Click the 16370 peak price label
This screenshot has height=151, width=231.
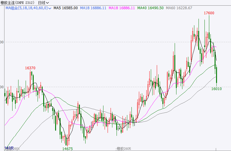(30, 68)
